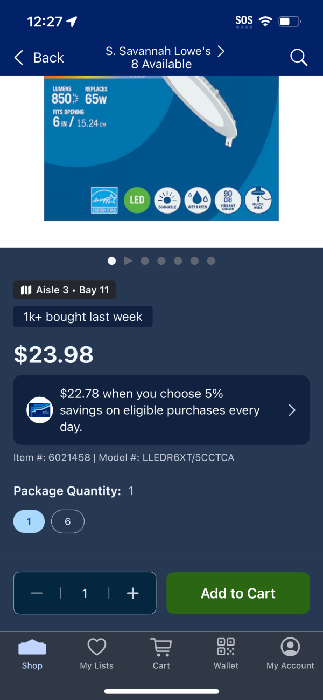323x700 pixels.
Task: Tap the Aisle 3 Bay 11 location badge
Action: pos(65,290)
